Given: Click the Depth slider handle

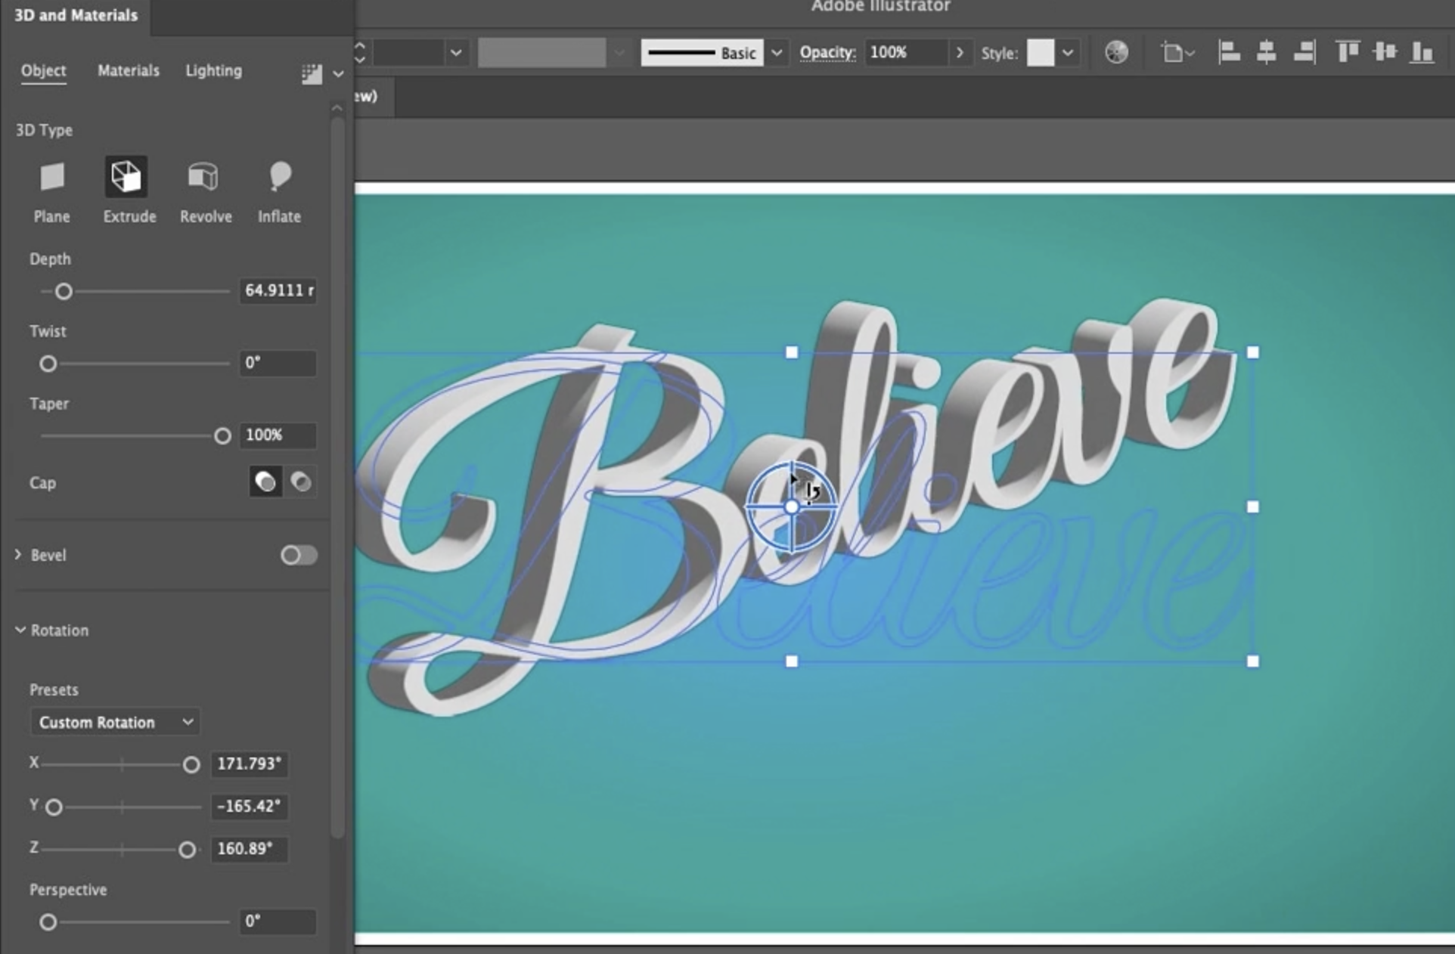Looking at the screenshot, I should 64,291.
